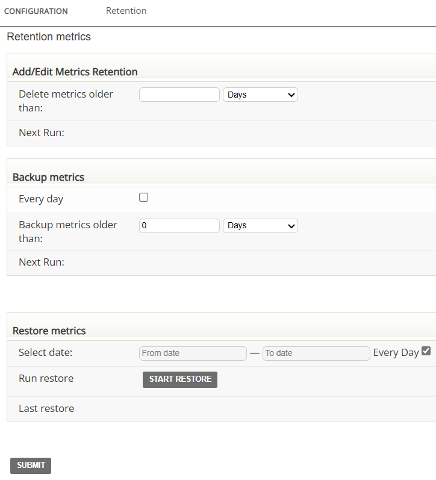The image size is (436, 480).
Task: Click the Run restore label
Action: tap(46, 378)
